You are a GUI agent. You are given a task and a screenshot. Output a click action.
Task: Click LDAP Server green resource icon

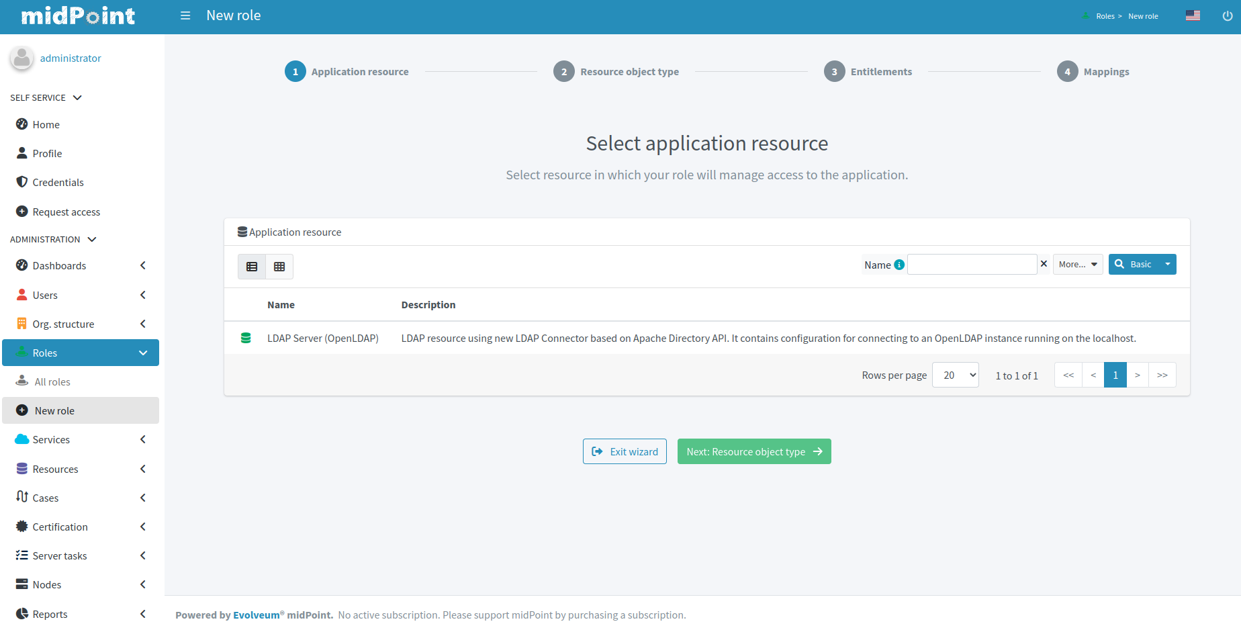coord(246,339)
